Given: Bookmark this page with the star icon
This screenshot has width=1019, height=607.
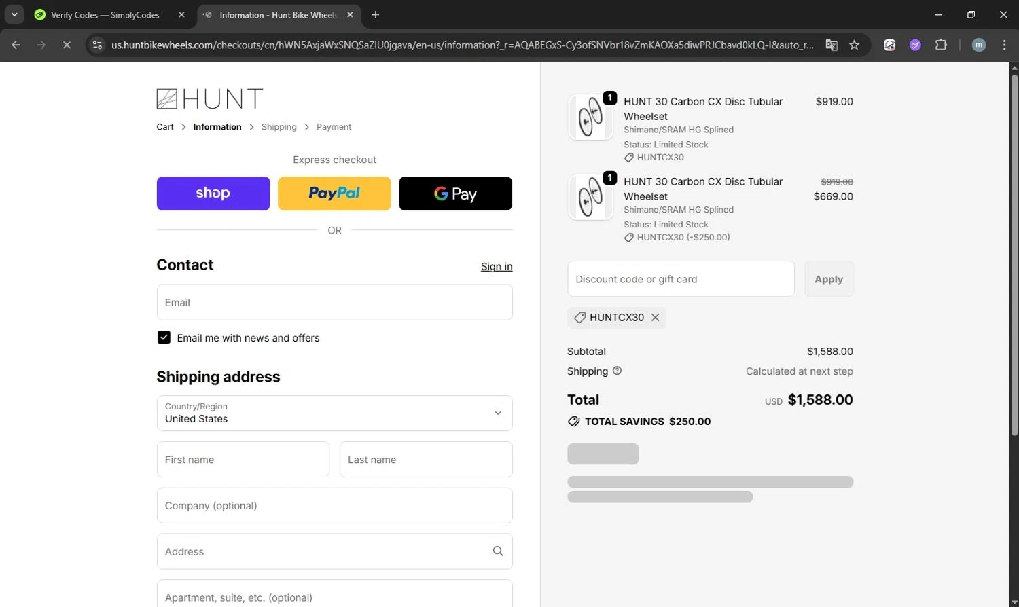Looking at the screenshot, I should tap(855, 45).
